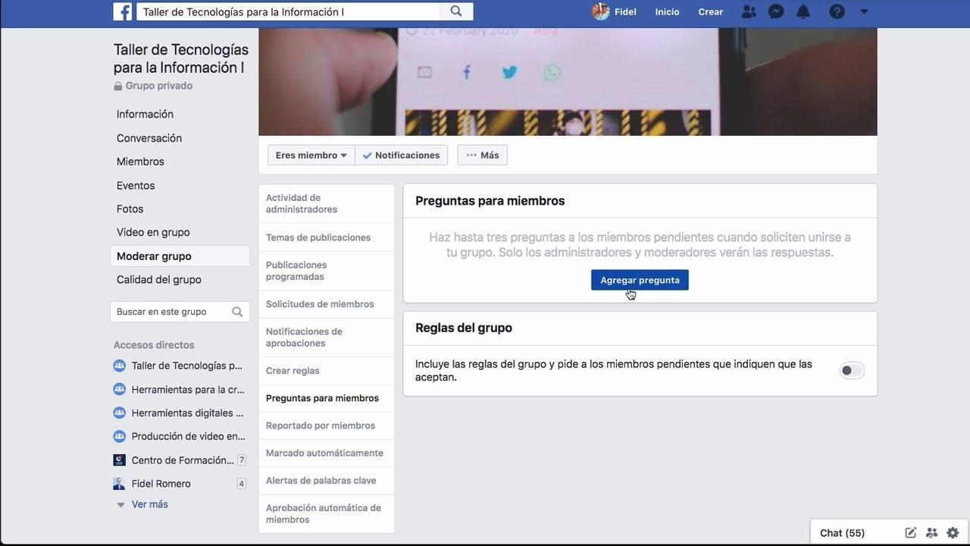Open Información in group sidebar
Screen dimensions: 970x546
coord(145,115)
